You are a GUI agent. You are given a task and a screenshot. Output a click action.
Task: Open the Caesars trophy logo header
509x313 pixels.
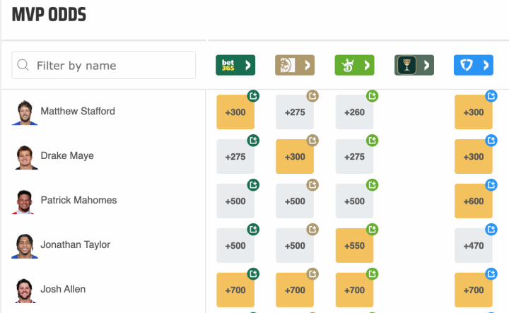tap(414, 66)
